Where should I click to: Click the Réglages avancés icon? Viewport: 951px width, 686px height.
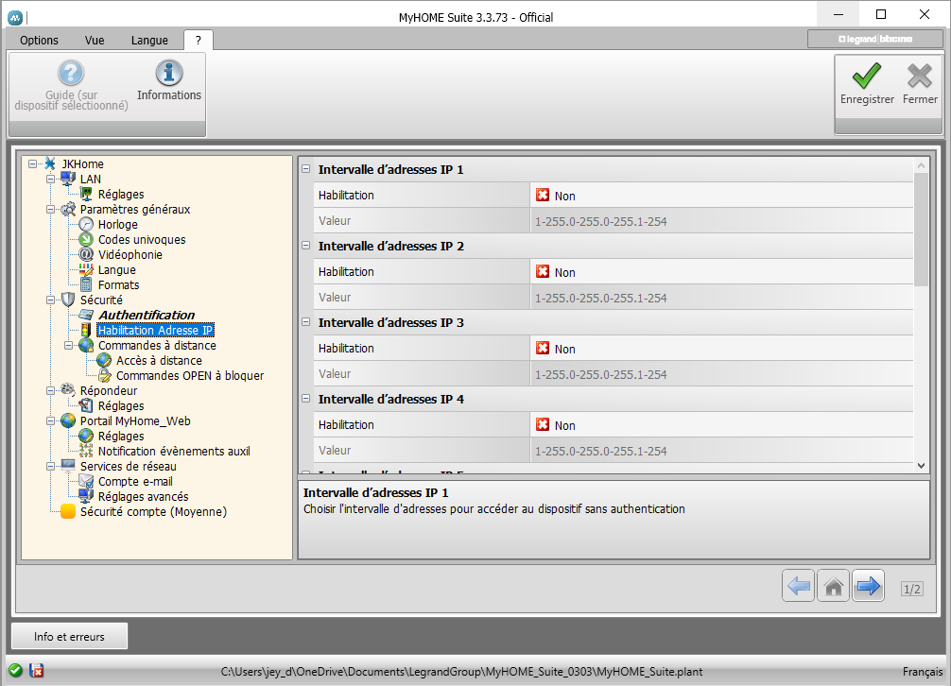click(x=86, y=496)
